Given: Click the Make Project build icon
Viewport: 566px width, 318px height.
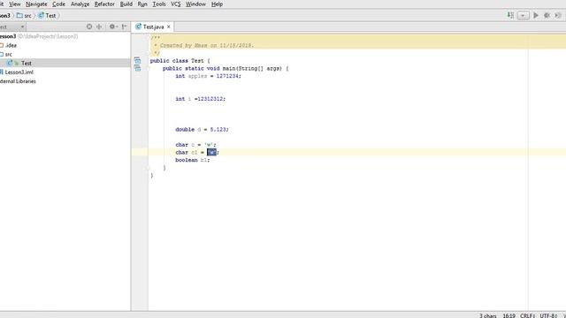Looking at the screenshot, I should point(510,15).
